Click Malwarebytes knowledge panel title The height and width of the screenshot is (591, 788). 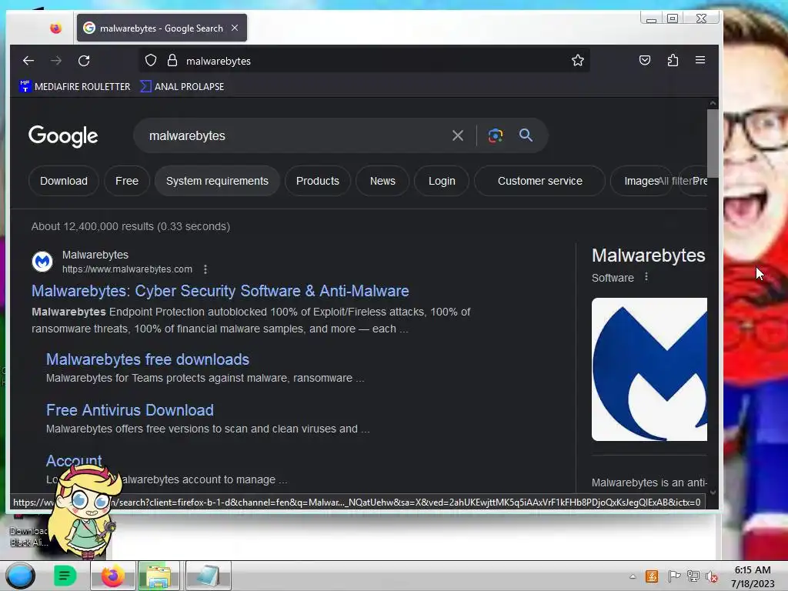coord(648,255)
